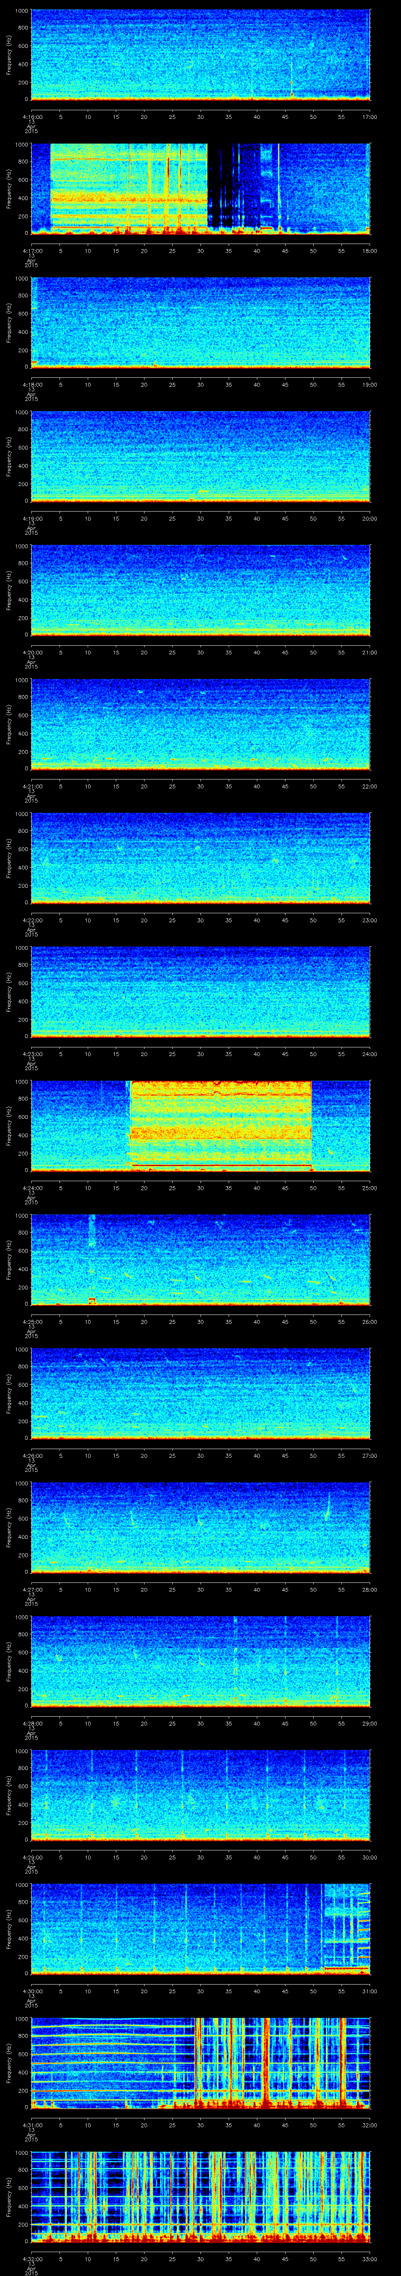The image size is (401, 2276).
Task: Select the spectrogram panel starting at 4:23:00
Action: point(200,991)
